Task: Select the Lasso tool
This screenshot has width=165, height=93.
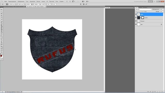Action: tap(2, 14)
